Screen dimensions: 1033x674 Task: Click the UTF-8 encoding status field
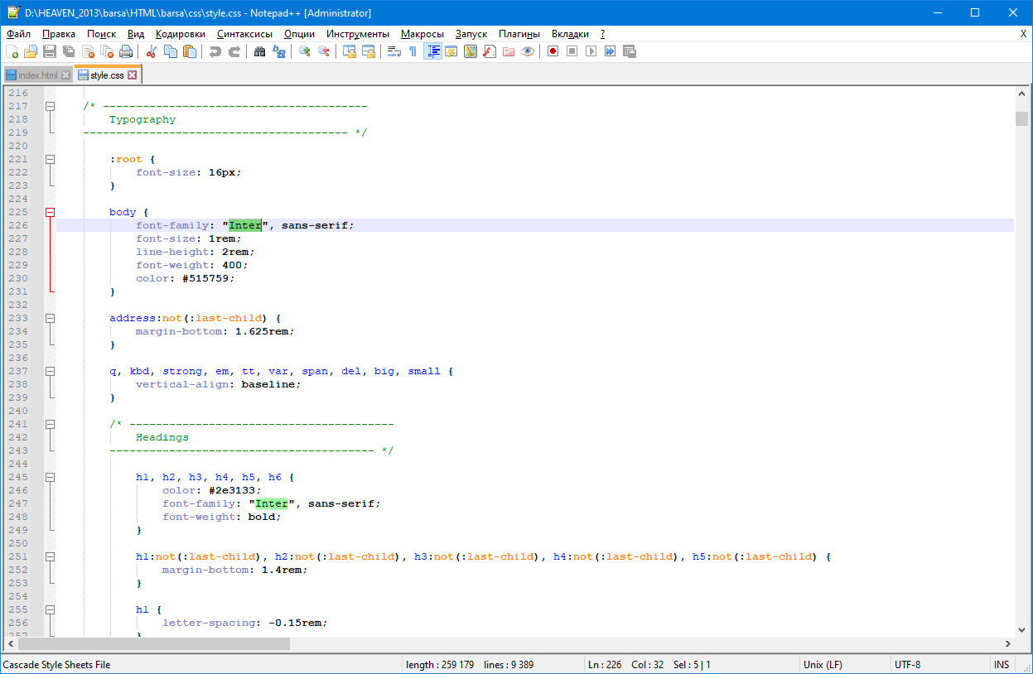(907, 664)
